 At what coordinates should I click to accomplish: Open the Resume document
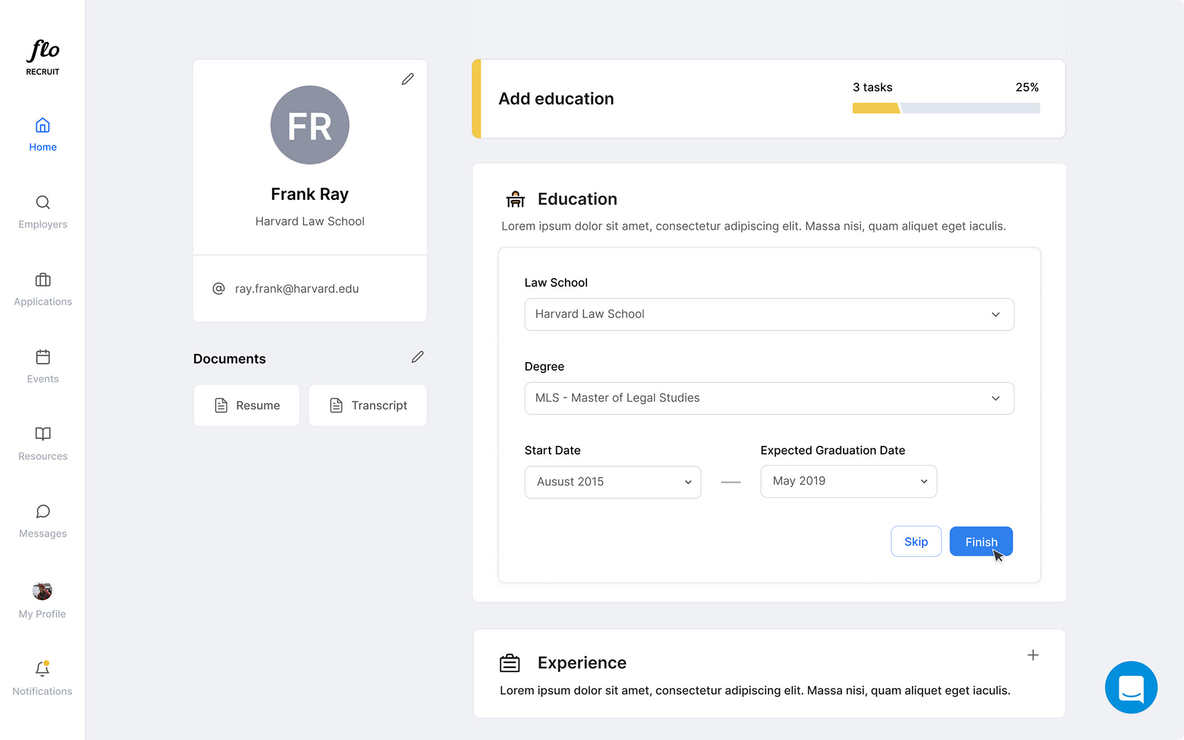tap(247, 405)
